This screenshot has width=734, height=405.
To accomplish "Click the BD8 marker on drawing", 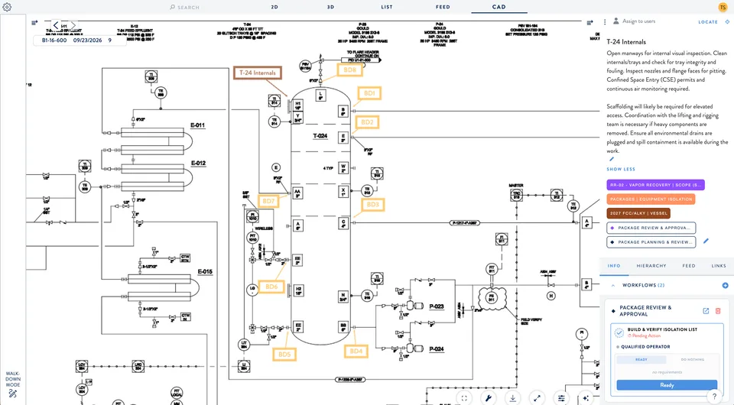I will coord(349,70).
